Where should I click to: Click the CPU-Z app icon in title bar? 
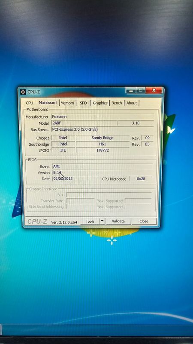point(23,92)
